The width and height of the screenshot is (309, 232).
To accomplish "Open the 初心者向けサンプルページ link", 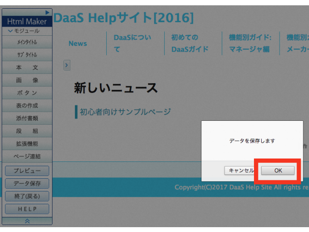I will pos(125,112).
